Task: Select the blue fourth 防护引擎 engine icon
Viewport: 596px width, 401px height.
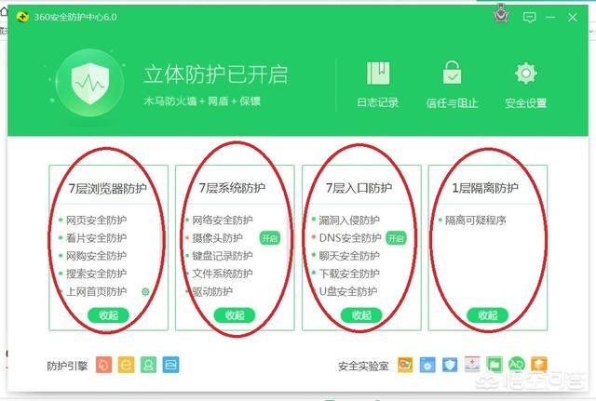Action: (x=170, y=365)
